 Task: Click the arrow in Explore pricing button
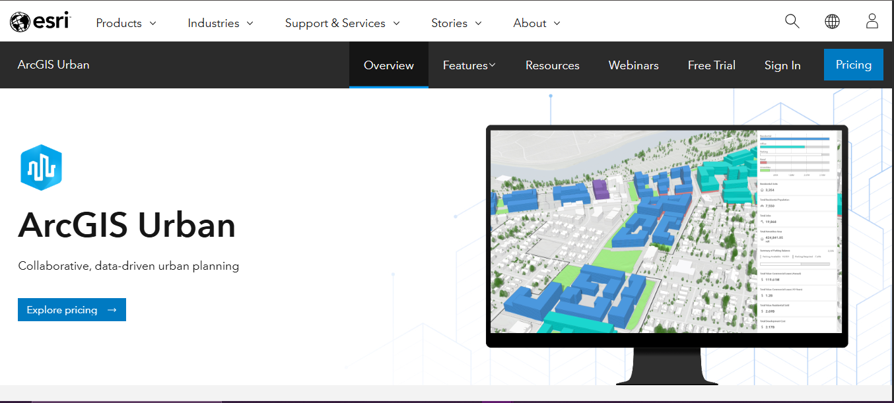coord(112,310)
